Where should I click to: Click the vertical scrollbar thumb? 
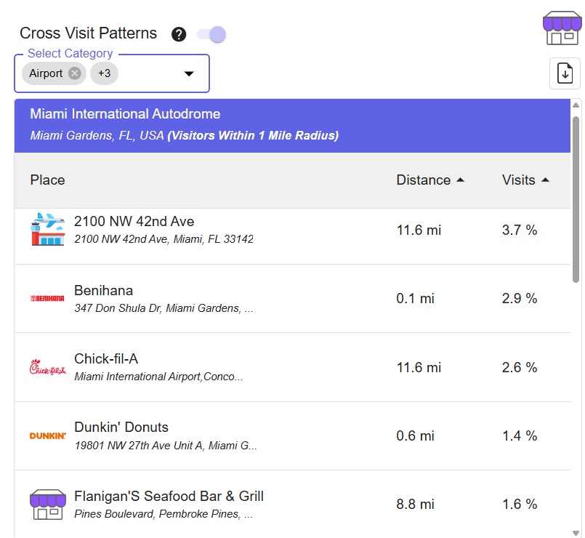click(x=576, y=200)
